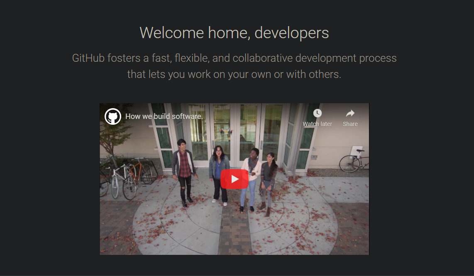Image resolution: width=474 pixels, height=276 pixels.
Task: Open the 'How we build software.' video title
Action: pyautogui.click(x=164, y=116)
